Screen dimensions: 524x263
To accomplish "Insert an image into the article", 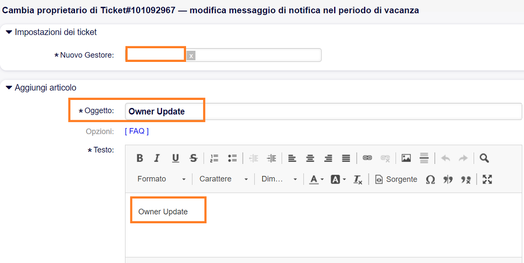I will [406, 158].
